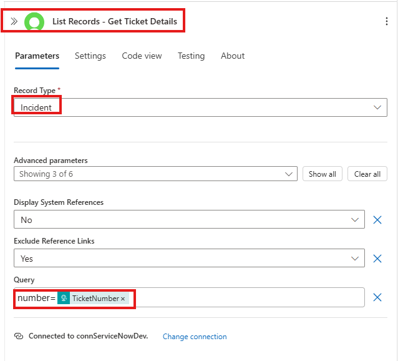Image resolution: width=398 pixels, height=361 pixels.
Task: Open the Settings tab
Action: pos(90,56)
